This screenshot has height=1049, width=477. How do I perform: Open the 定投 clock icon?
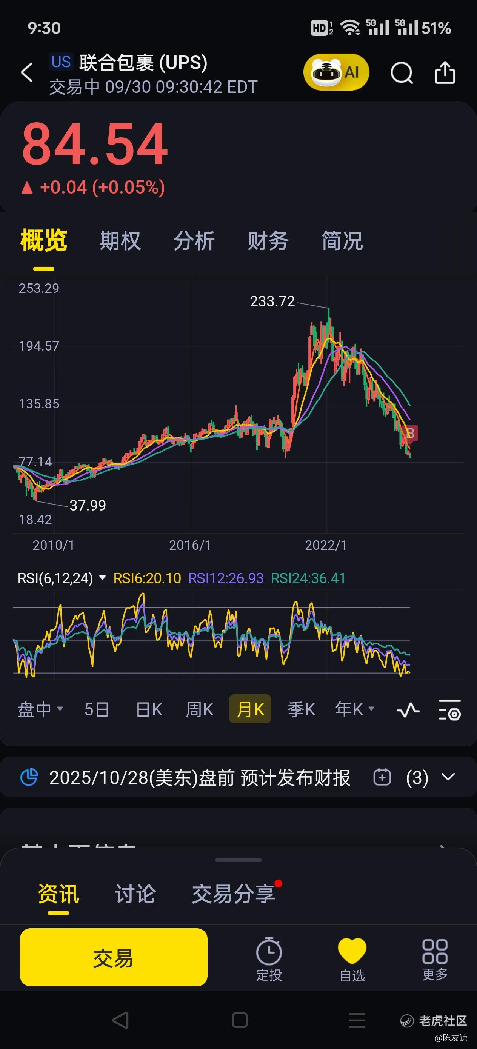(269, 960)
